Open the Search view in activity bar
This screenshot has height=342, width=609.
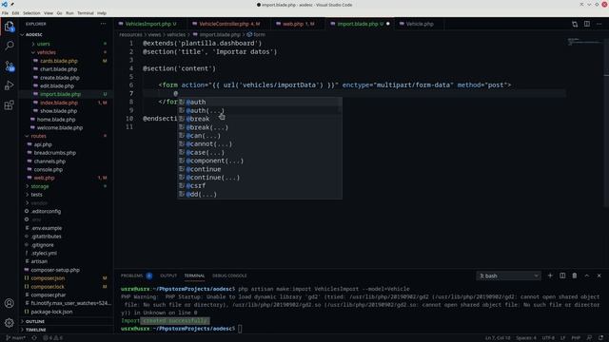coord(9,47)
